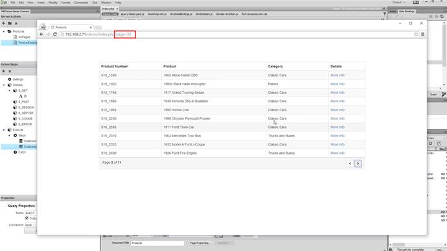
Task: Open related file font-awesome.min.css
Action: coord(255,14)
